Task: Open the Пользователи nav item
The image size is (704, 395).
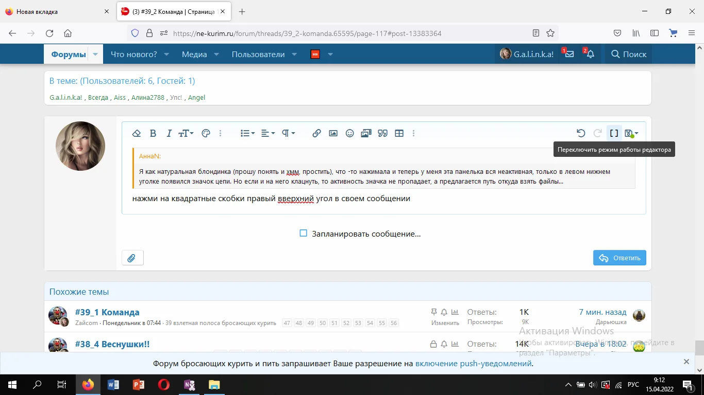Action: click(x=258, y=55)
